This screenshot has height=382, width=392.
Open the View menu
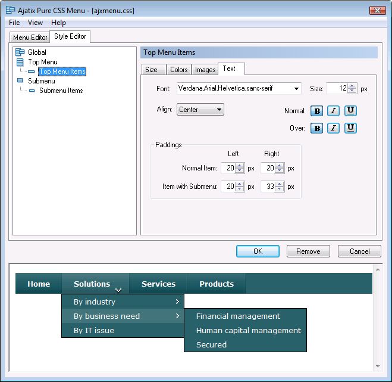(35, 23)
